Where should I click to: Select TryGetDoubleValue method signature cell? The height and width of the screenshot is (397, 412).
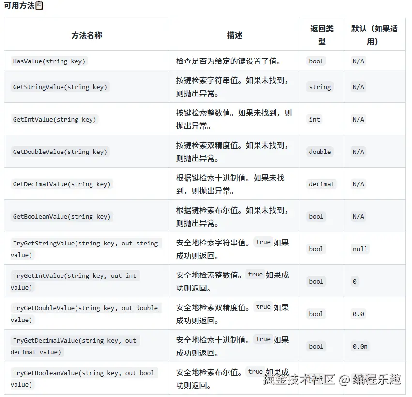(86, 314)
